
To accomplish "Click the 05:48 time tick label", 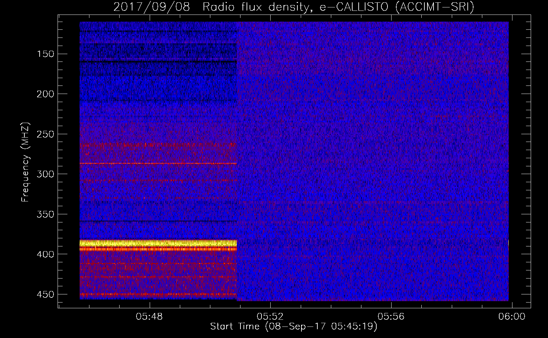I will click(149, 317).
